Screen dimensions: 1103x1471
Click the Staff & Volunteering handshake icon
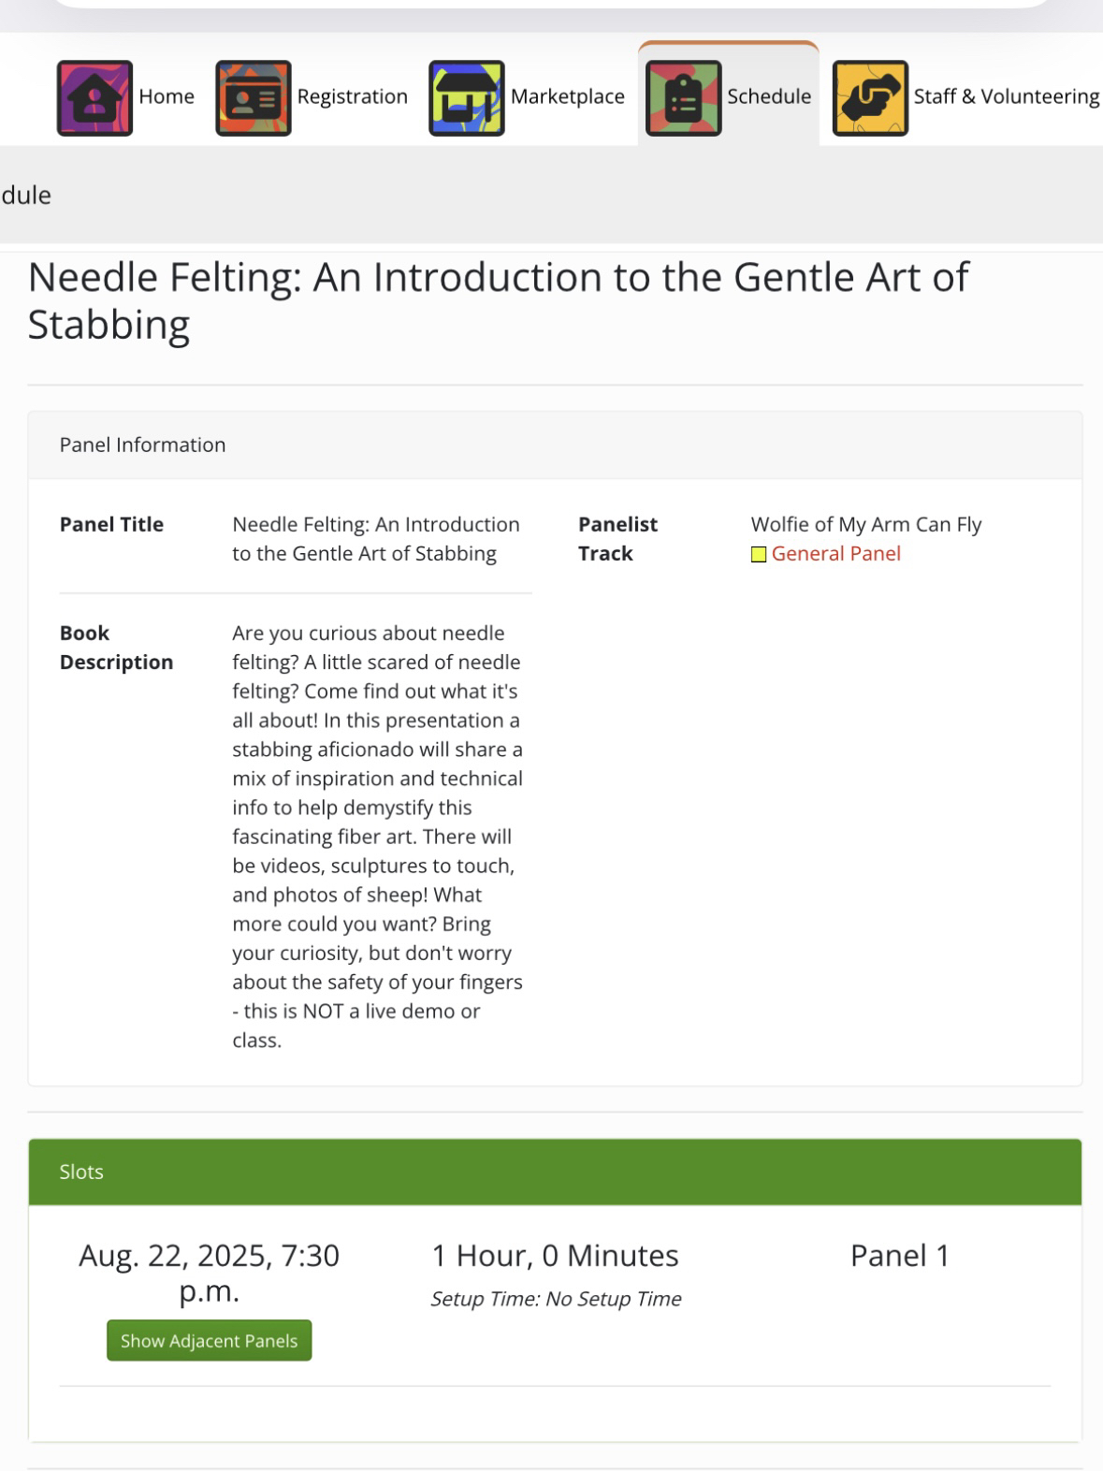pyautogui.click(x=870, y=98)
